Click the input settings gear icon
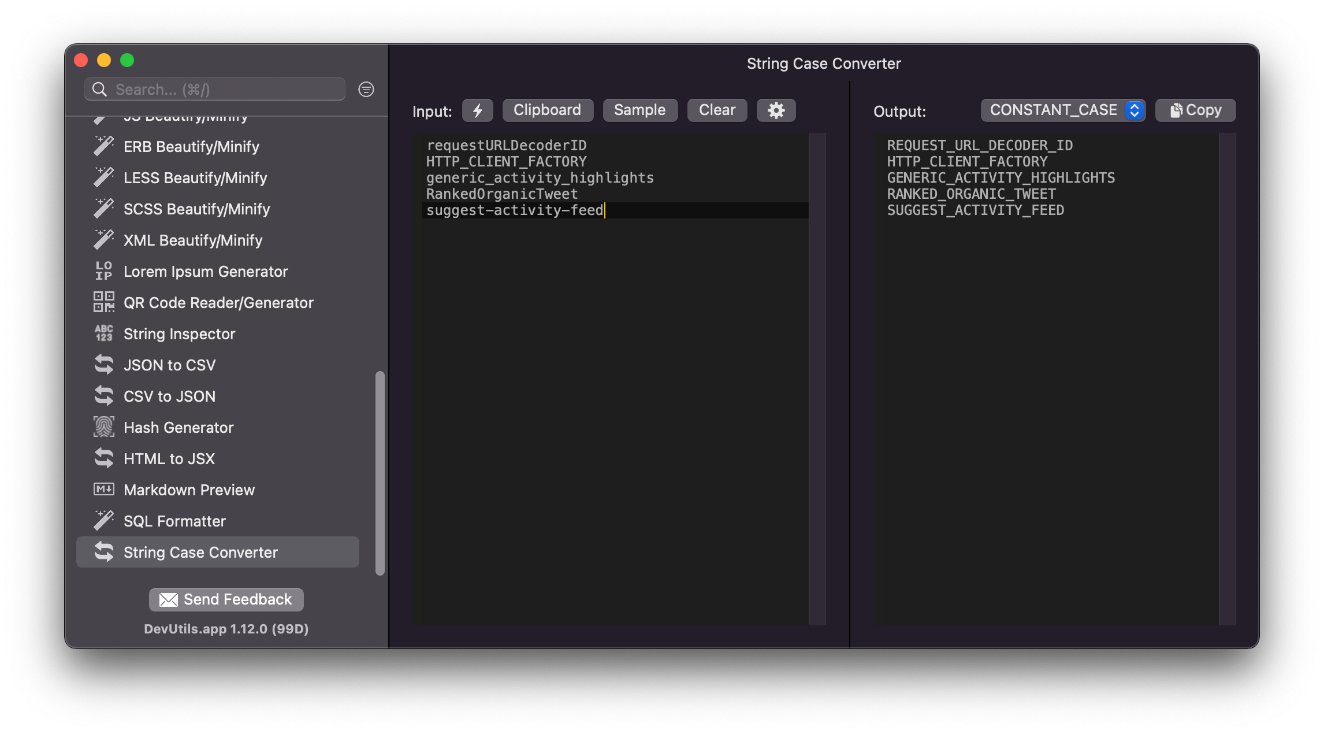Viewport: 1324px width, 734px height. (776, 110)
